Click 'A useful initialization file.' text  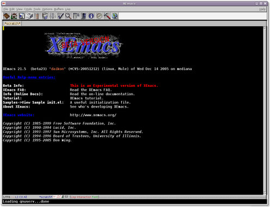100,102
